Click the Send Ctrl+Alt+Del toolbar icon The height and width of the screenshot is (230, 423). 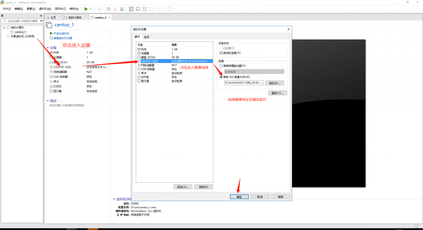coord(99,9)
